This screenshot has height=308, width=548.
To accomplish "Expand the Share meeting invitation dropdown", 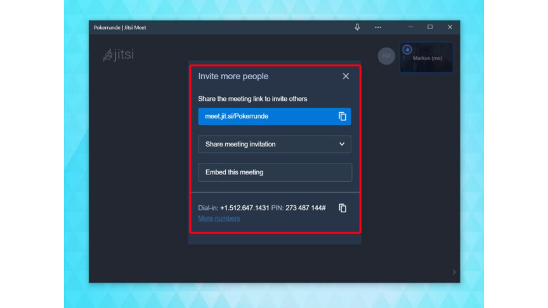I will (x=275, y=144).
